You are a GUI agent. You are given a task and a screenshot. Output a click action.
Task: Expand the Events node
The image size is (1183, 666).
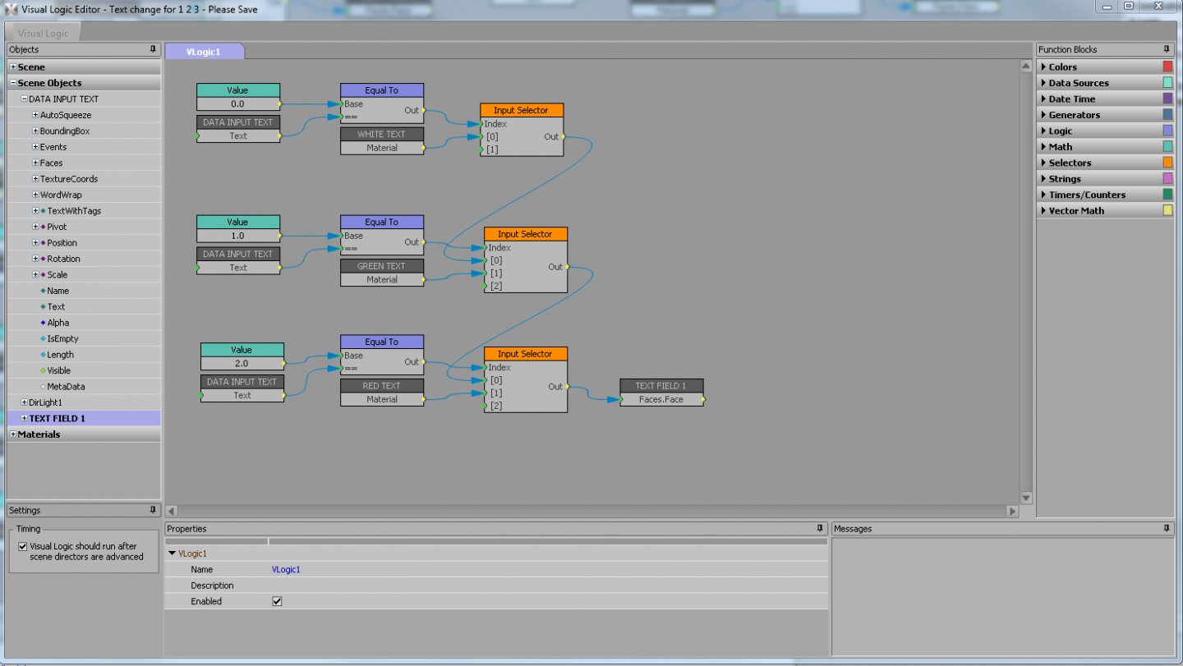[35, 147]
